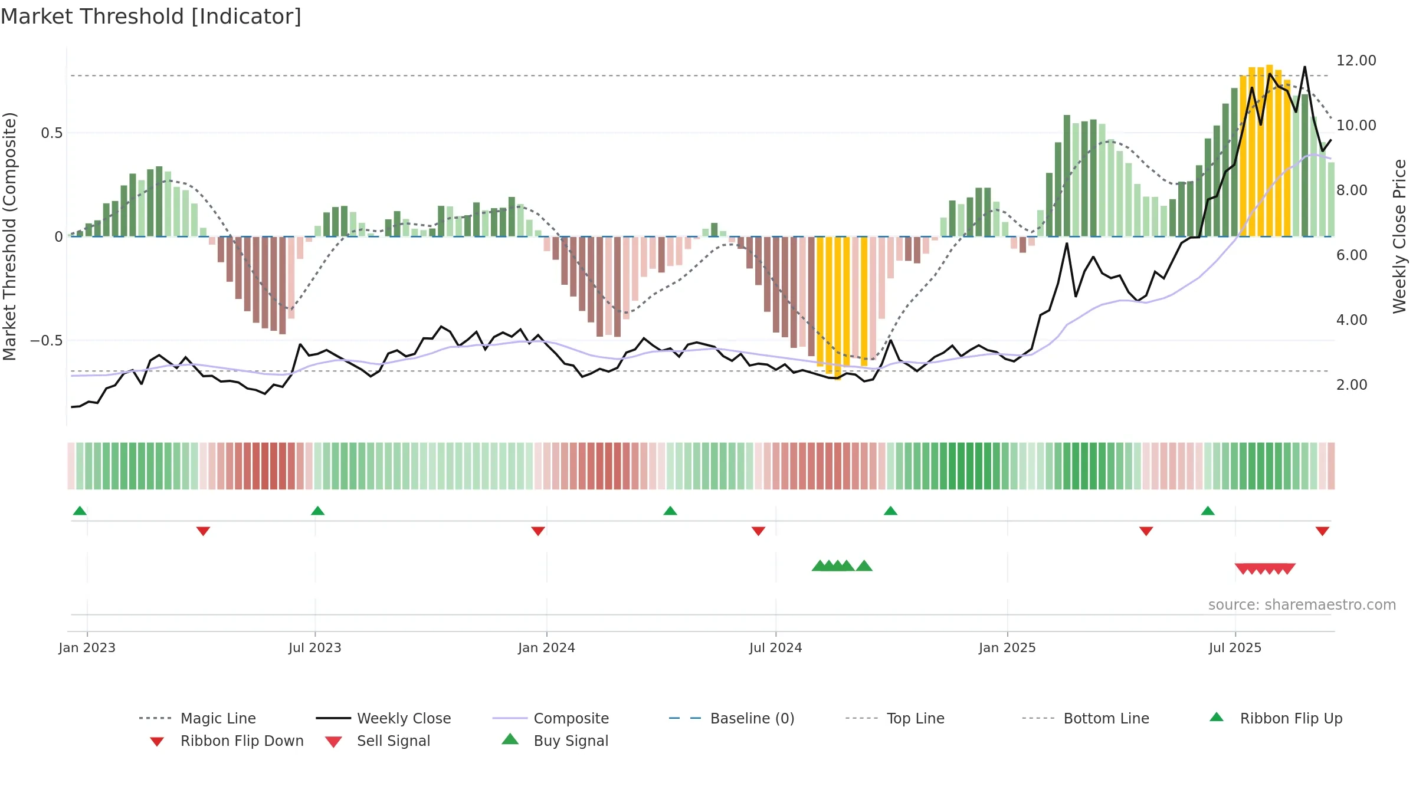Image resolution: width=1416 pixels, height=796 pixels.
Task: Click the 0.5 left axis label
Action: (51, 133)
